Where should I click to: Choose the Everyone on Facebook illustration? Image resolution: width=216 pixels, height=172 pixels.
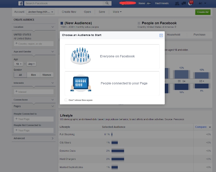click(x=81, y=56)
